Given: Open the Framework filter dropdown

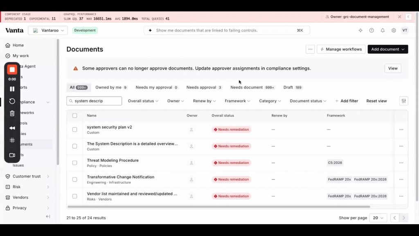Looking at the screenshot, I should coord(237,101).
